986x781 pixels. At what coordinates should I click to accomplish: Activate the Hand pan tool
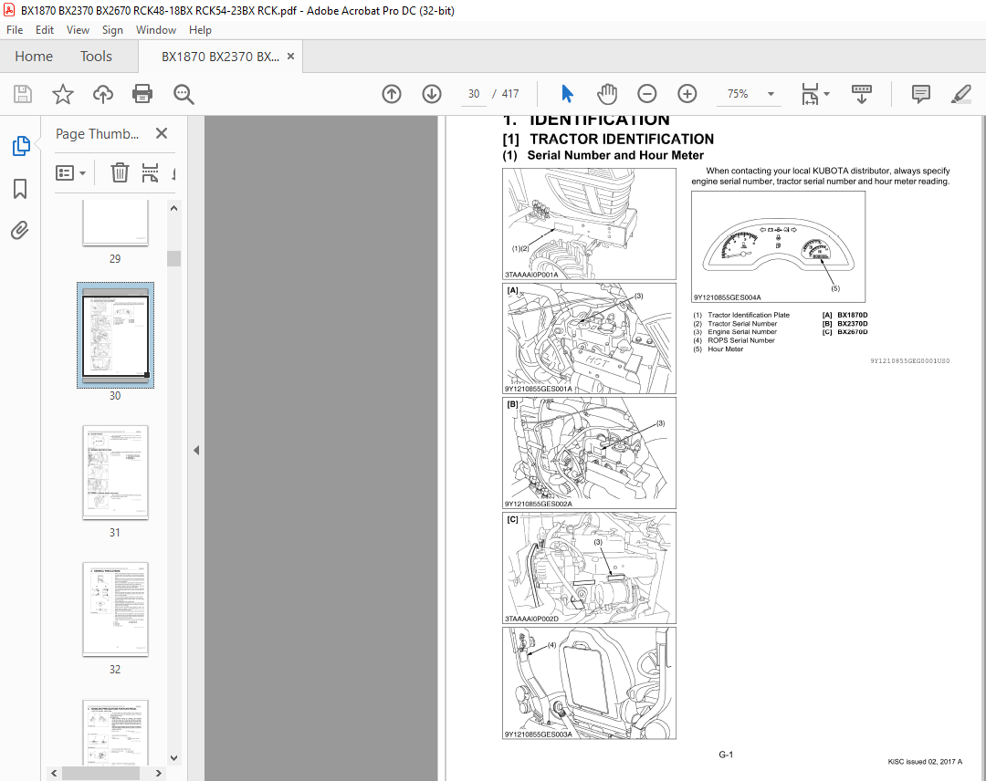pos(607,94)
